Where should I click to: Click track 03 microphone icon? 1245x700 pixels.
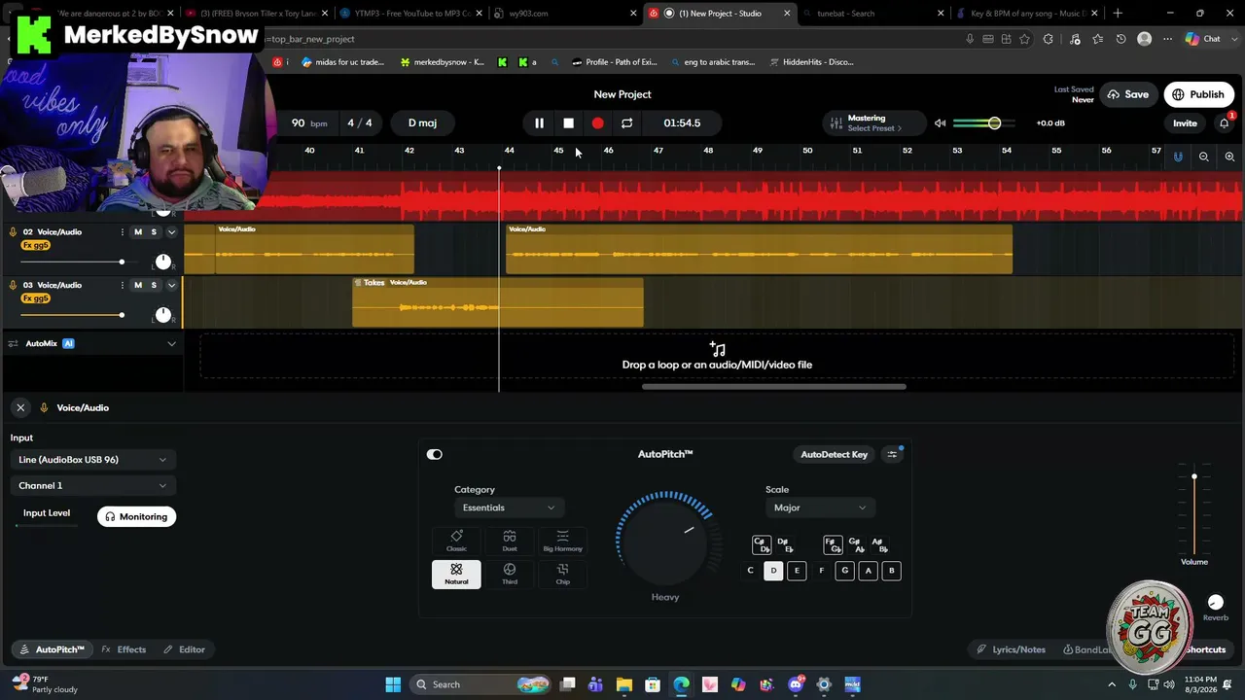(x=14, y=285)
